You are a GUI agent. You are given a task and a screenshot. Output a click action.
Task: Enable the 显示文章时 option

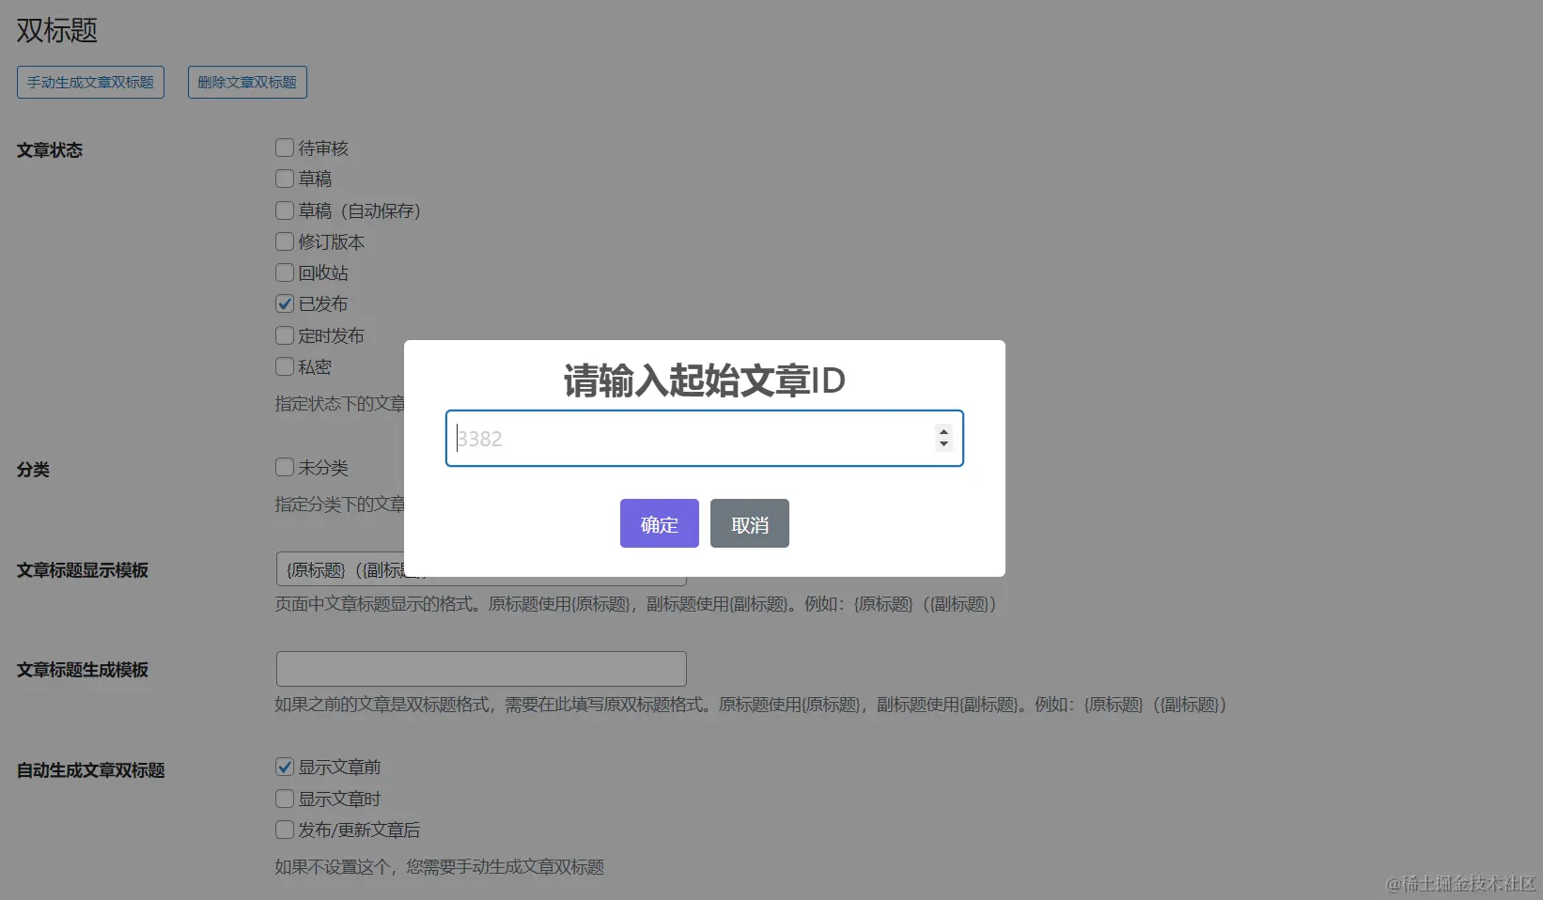click(x=284, y=798)
